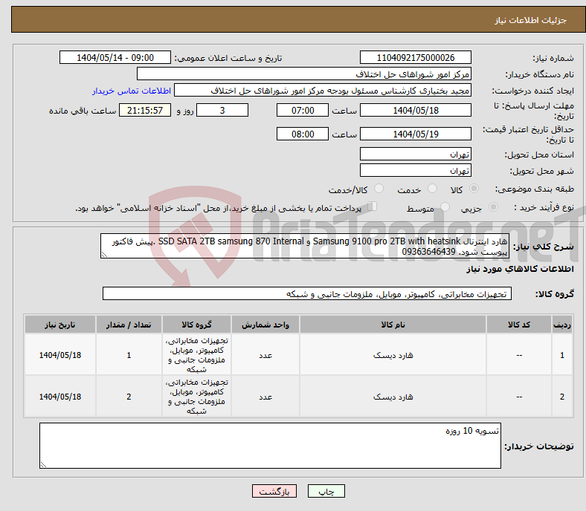The image size is (586, 511).
Task: Open اطلاعات تماس خریدار link
Action: [x=132, y=91]
